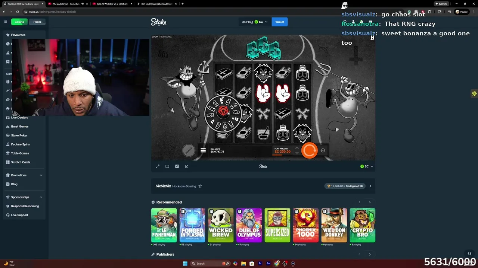The width and height of the screenshot is (478, 268).
Task: Open the Paused Chrome profile button
Action: coord(462,12)
